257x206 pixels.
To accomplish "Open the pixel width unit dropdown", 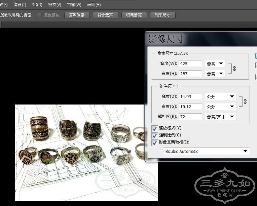I will coord(215,64).
